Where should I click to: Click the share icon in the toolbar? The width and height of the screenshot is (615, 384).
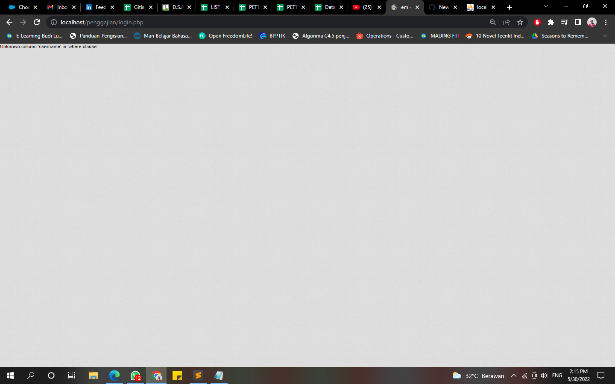pyautogui.click(x=507, y=22)
